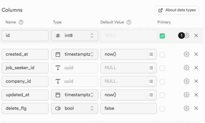
Task: Click help icon next to Name header
Action: click(x=21, y=22)
